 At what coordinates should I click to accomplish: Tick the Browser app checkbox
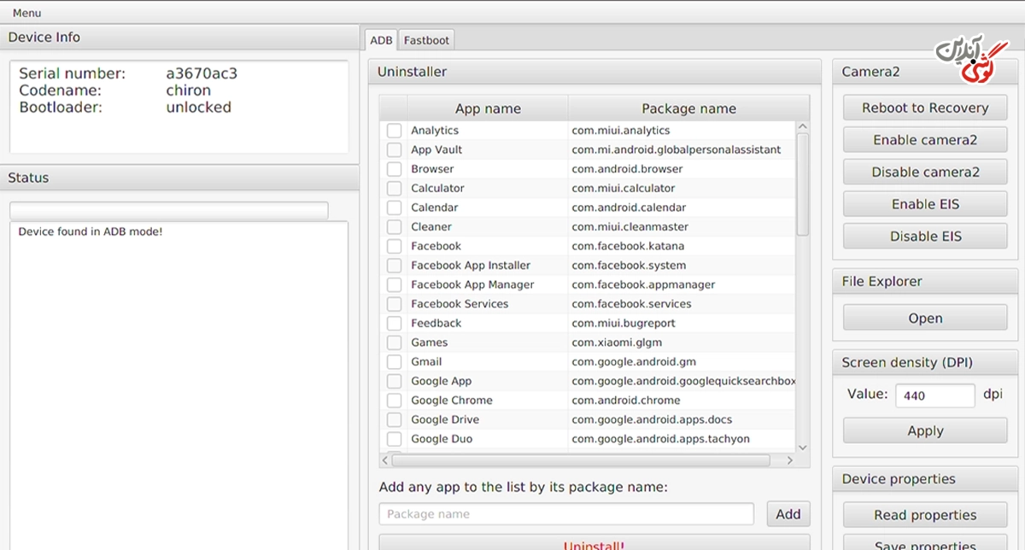[394, 169]
